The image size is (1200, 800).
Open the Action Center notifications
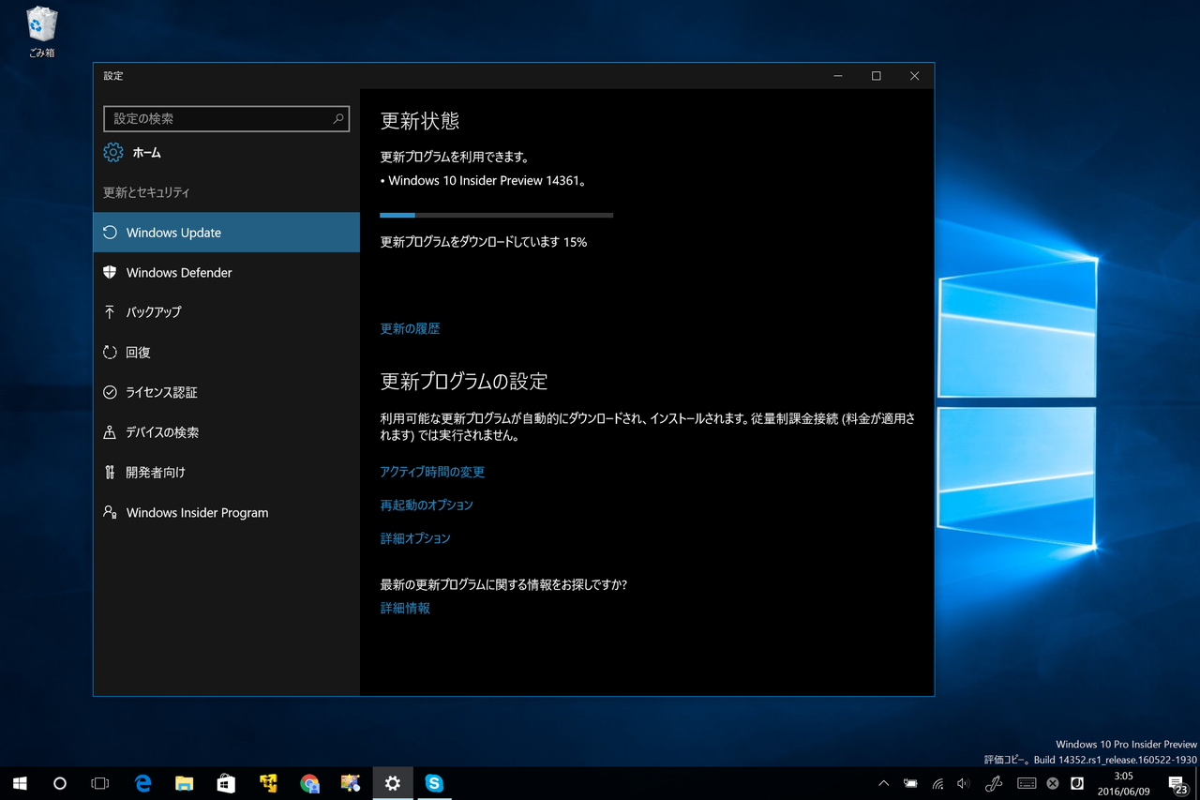(x=1177, y=783)
